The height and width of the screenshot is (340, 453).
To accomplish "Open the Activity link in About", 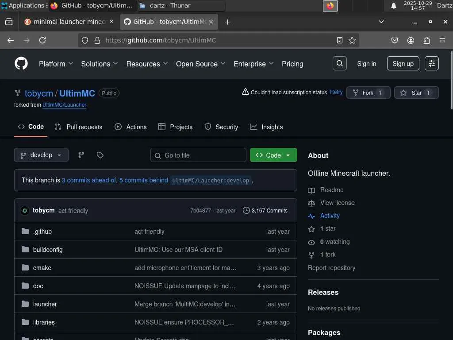I will (330, 216).
